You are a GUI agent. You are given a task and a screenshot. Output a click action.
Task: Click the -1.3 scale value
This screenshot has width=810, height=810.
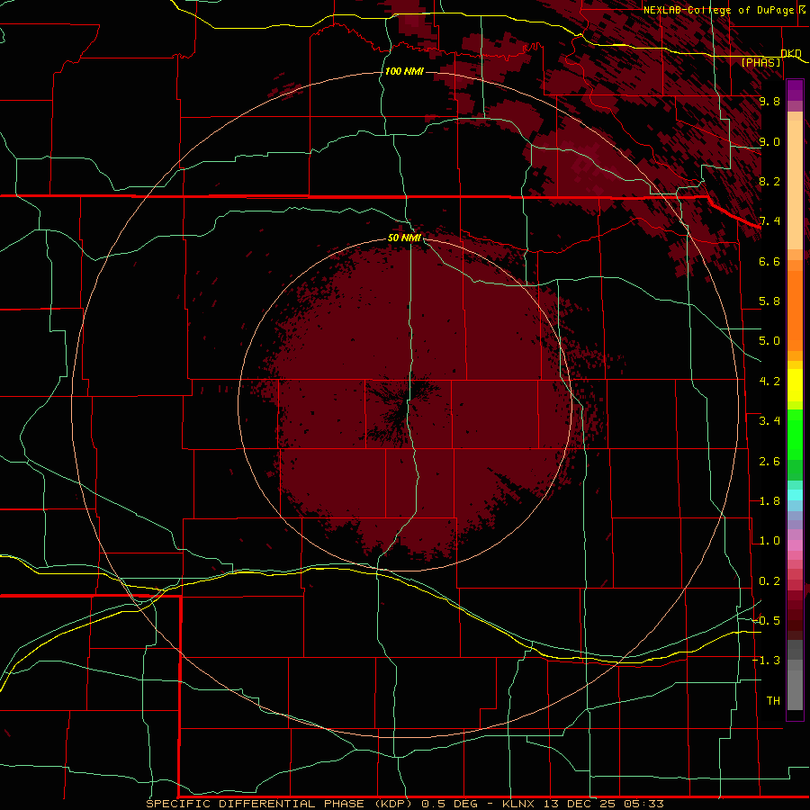pos(766,661)
